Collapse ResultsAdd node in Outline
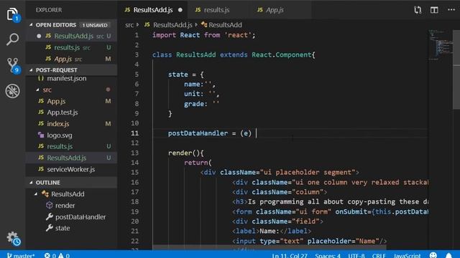Viewport: 460px width, 258px height. [36, 194]
